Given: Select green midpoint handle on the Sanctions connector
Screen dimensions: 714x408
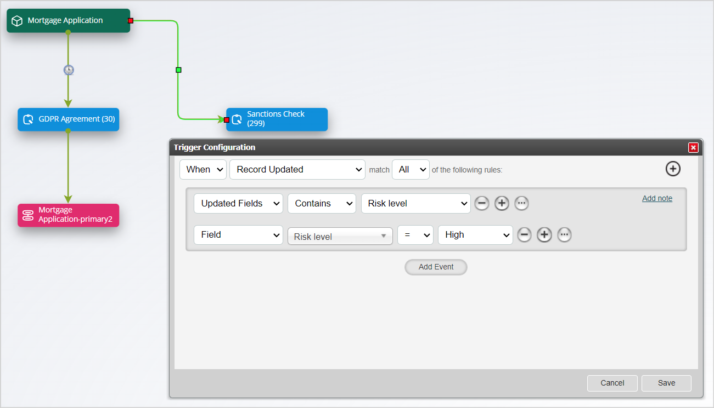Looking at the screenshot, I should click(178, 70).
